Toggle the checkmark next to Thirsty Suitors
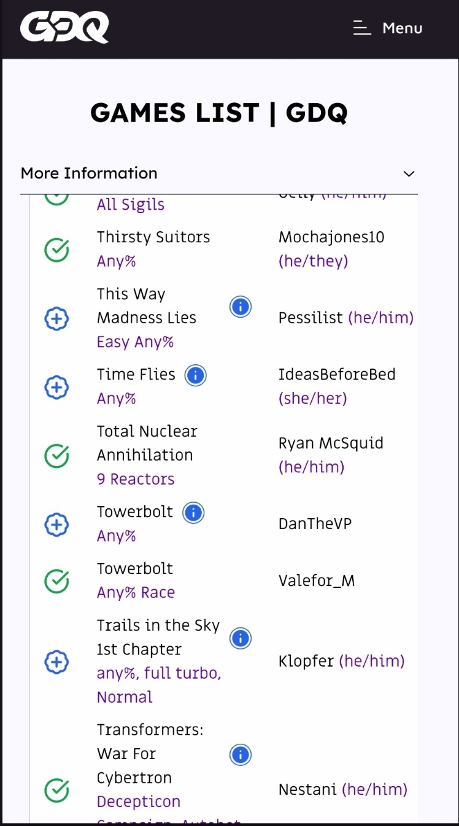Image resolution: width=459 pixels, height=826 pixels. pos(56,250)
